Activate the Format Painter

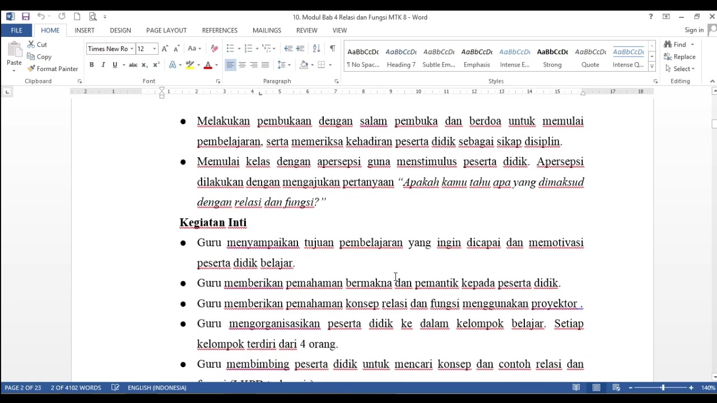point(53,69)
